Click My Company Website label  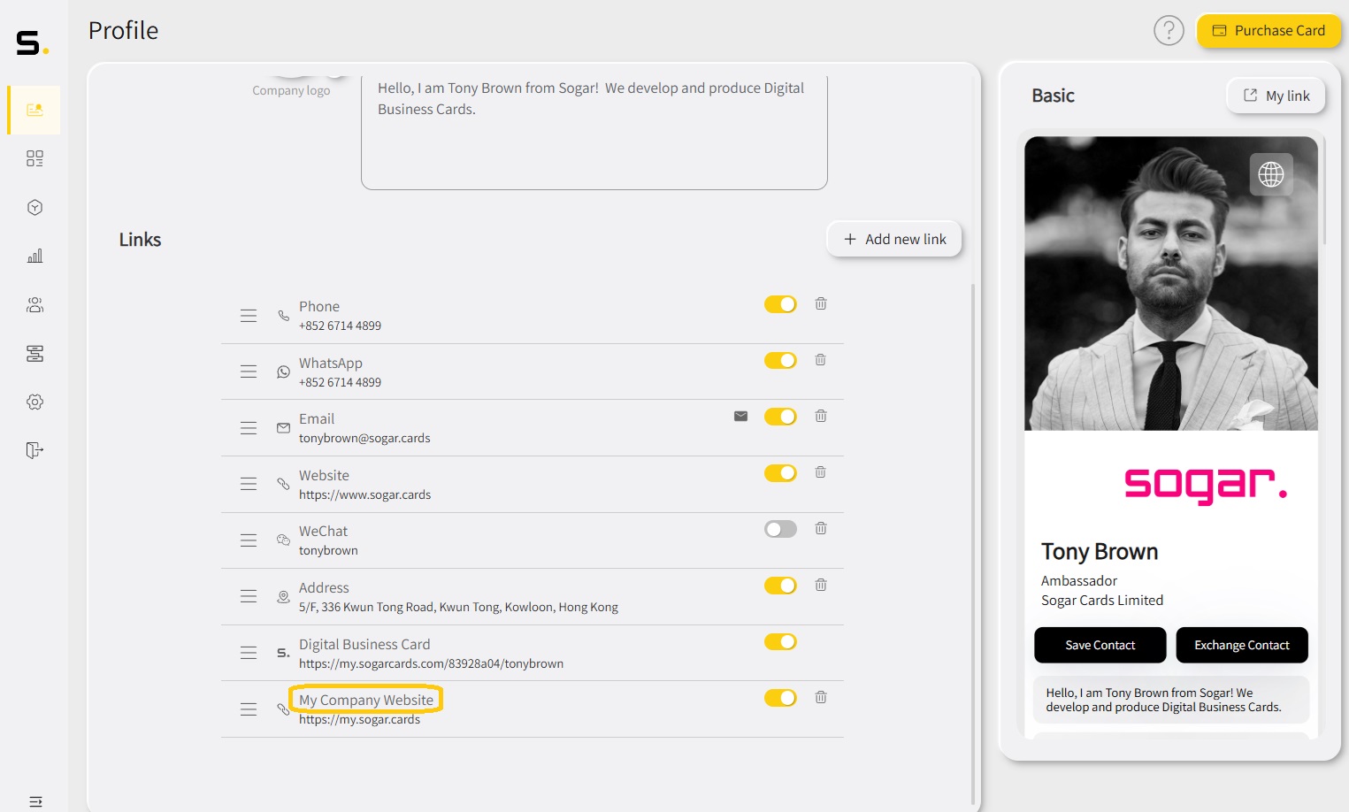click(x=366, y=700)
